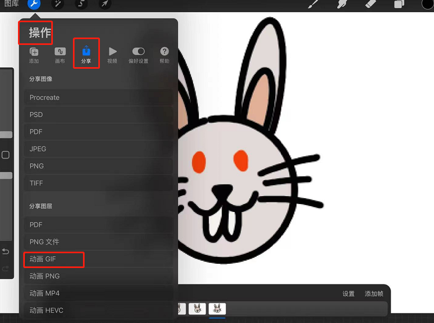Open the 视频 video icon
The height and width of the screenshot is (323, 434).
coord(112,53)
